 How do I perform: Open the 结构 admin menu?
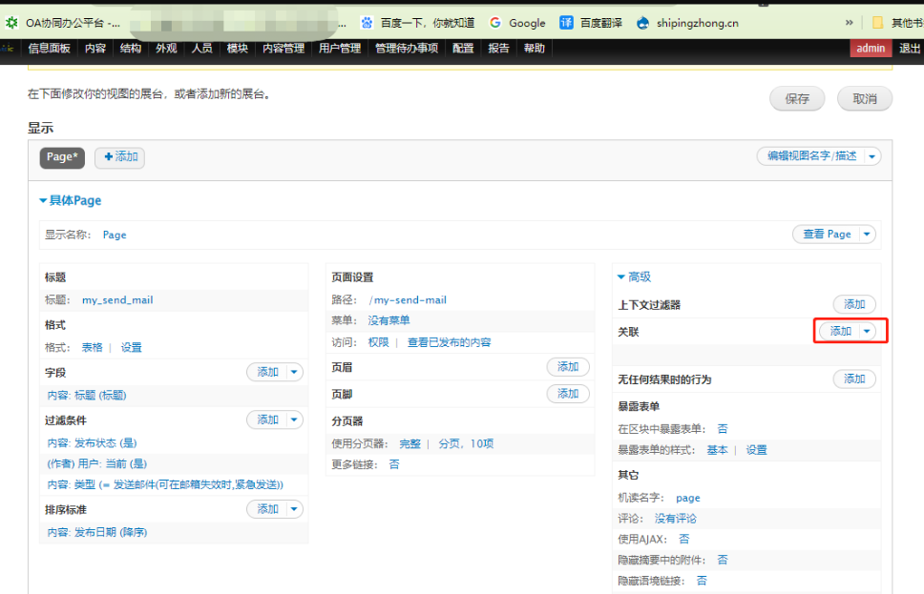130,49
